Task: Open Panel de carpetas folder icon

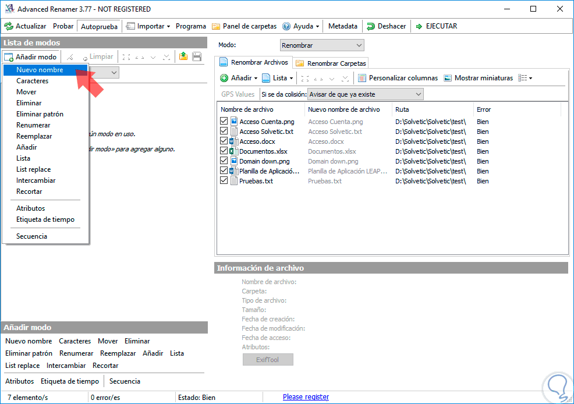Action: 216,26
